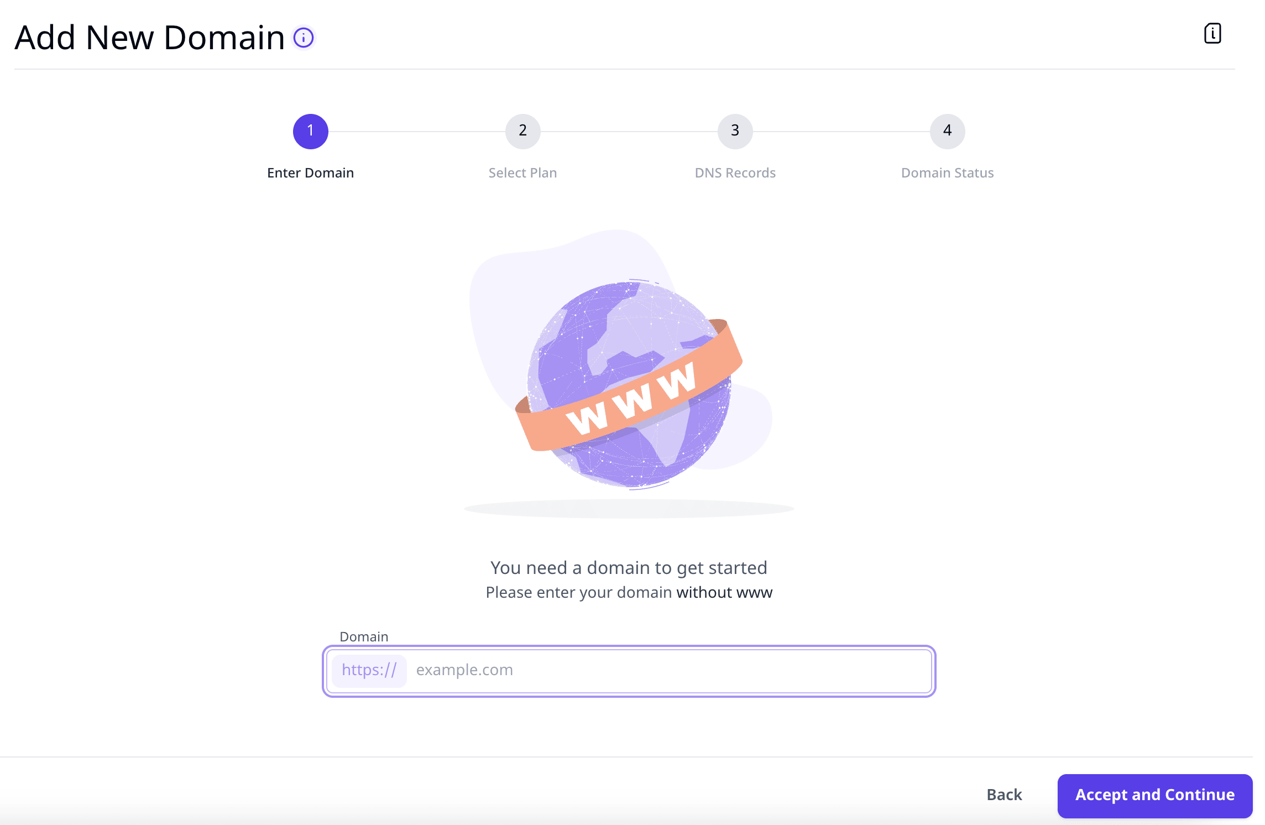Click the DNS Records step label
The width and height of the screenshot is (1265, 825).
735,173
